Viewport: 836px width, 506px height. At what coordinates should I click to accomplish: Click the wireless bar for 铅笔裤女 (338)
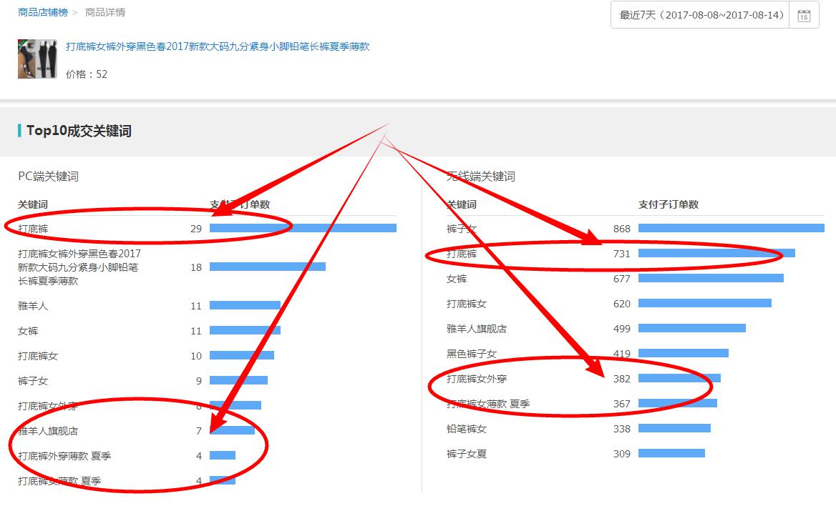click(x=674, y=428)
